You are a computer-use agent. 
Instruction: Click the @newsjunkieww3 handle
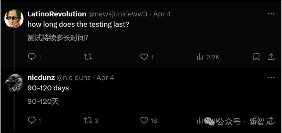point(118,14)
